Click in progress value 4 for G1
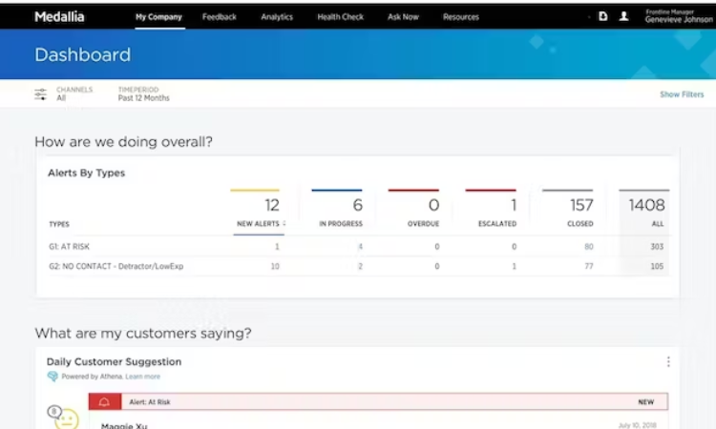The width and height of the screenshot is (716, 429). click(x=360, y=247)
